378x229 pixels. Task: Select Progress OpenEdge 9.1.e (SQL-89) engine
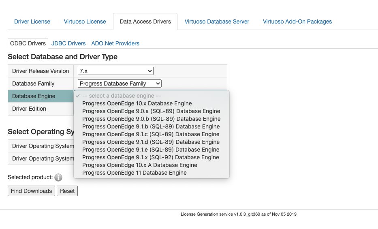click(x=152, y=150)
